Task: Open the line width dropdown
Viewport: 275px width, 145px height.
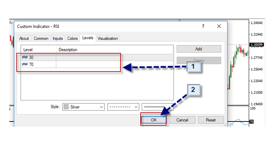Action: pyautogui.click(x=158, y=107)
